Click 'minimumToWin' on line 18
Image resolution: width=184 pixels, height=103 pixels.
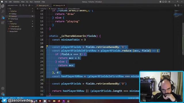pyautogui.click(x=70, y=40)
